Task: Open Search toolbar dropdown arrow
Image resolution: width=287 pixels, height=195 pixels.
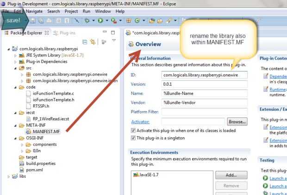Action: [x=175, y=20]
